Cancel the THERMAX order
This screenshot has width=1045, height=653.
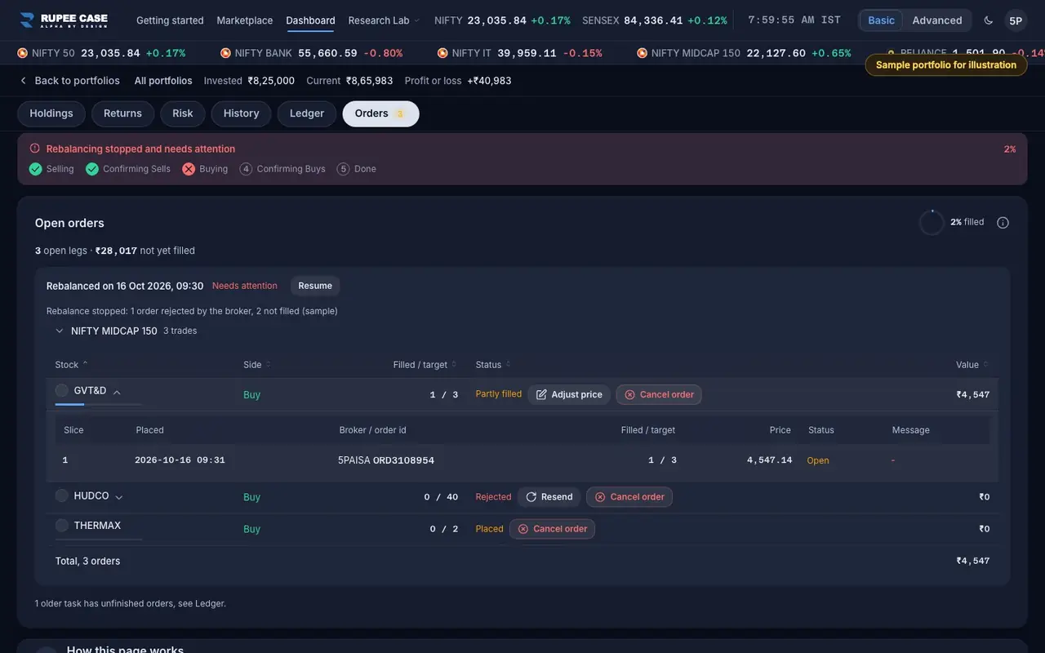(x=553, y=529)
